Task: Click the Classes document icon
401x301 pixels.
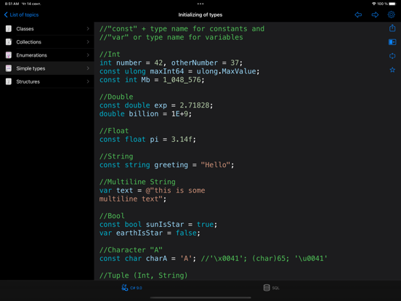Action: 9,28
